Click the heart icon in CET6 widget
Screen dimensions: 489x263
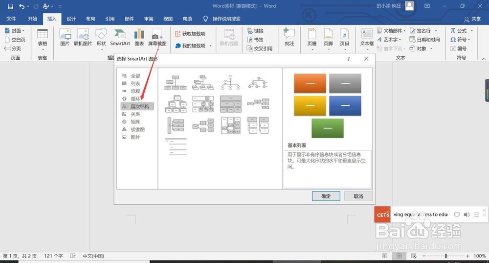(x=457, y=215)
